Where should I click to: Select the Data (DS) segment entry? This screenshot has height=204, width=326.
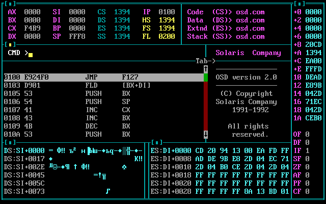[x=226, y=20]
